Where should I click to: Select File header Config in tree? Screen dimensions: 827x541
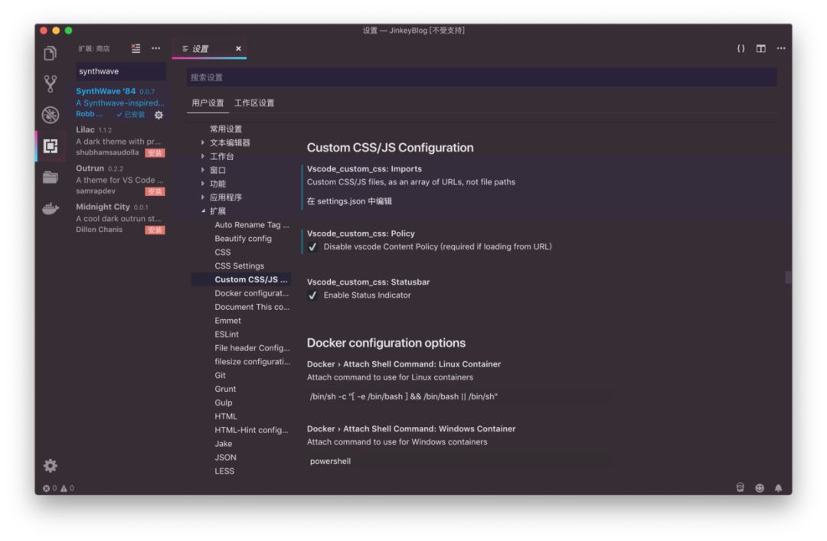coord(252,348)
